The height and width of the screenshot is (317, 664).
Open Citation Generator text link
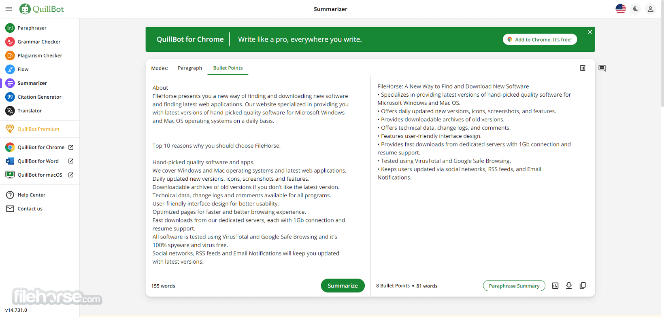40,97
